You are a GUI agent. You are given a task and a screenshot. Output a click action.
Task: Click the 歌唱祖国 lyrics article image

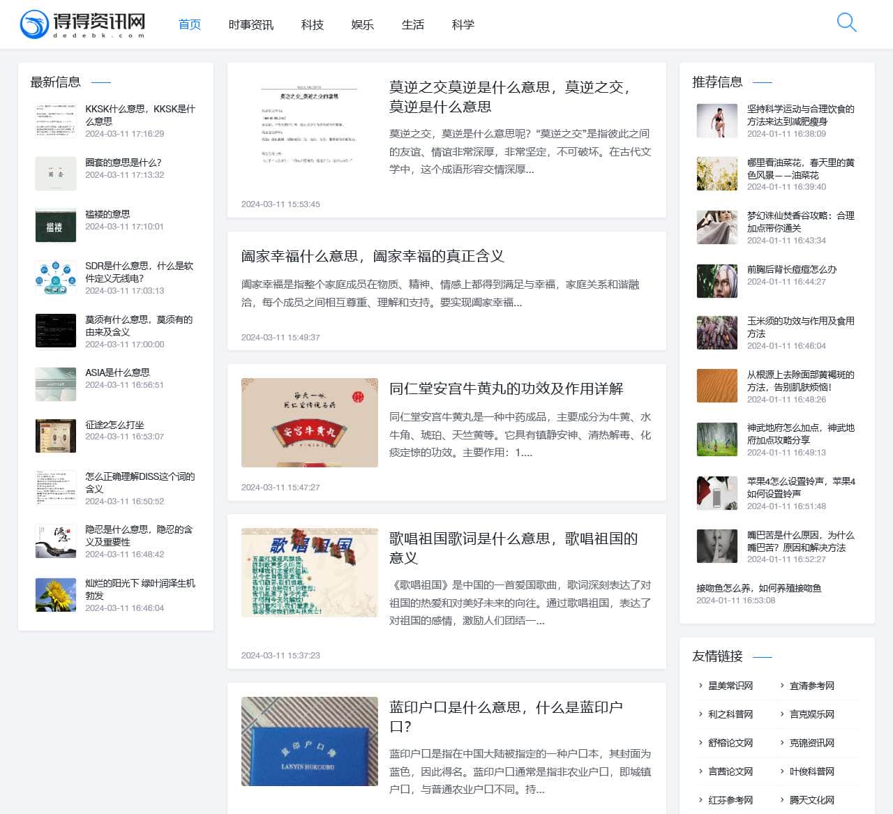(309, 572)
